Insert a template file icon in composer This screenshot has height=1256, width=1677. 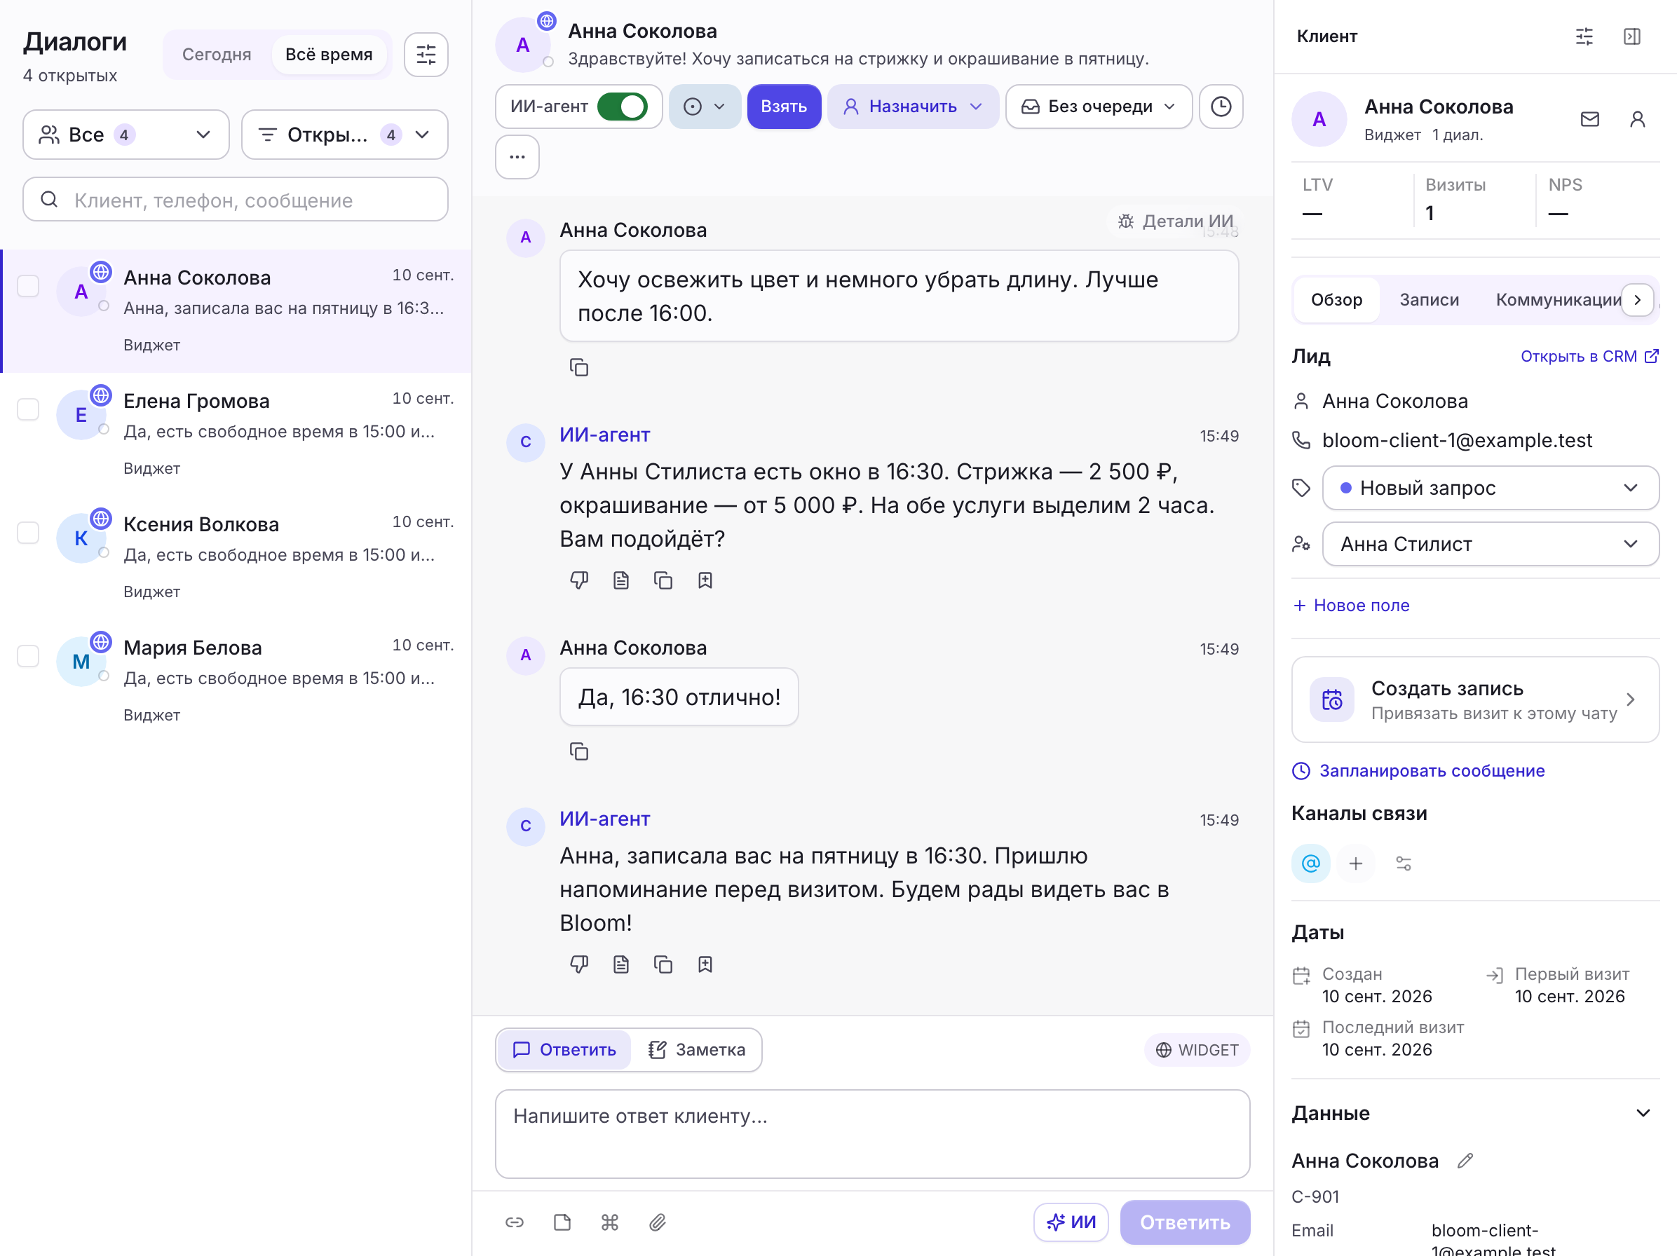point(562,1222)
